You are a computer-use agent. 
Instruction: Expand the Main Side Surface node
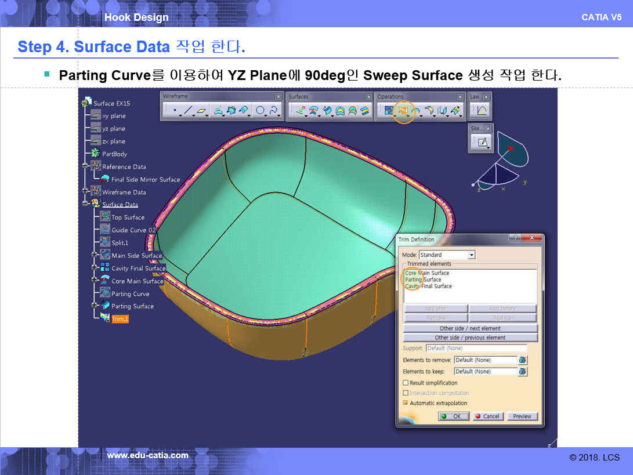coord(95,255)
